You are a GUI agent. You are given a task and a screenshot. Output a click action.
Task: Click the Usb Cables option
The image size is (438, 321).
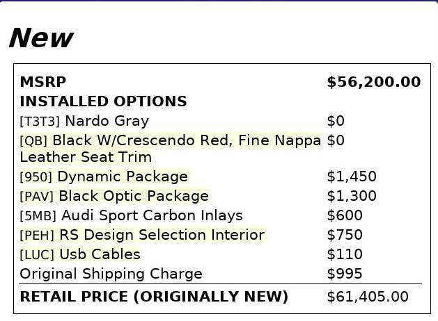100,254
